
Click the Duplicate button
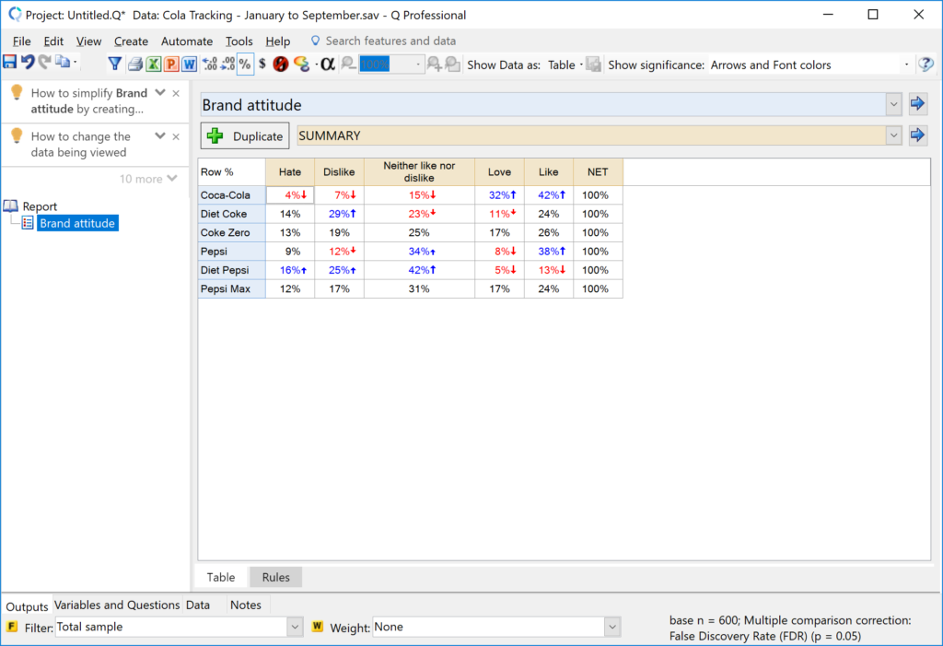(x=245, y=136)
